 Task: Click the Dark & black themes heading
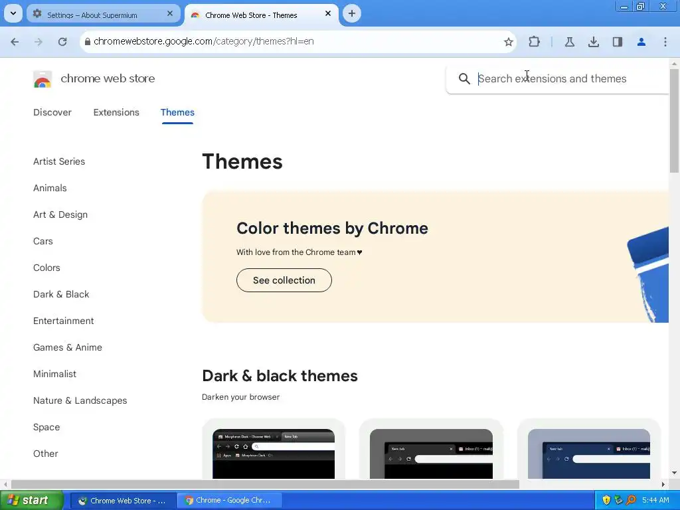click(280, 376)
